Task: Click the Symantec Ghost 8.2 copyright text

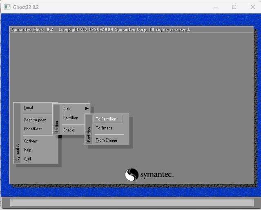Action: tap(100, 30)
